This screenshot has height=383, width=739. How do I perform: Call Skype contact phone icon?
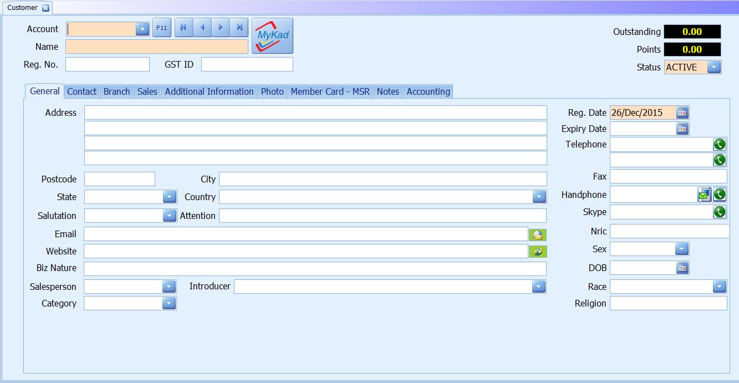pyautogui.click(x=720, y=212)
